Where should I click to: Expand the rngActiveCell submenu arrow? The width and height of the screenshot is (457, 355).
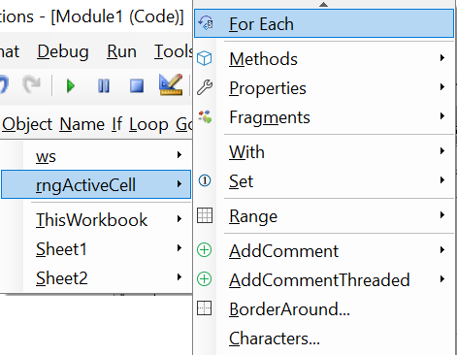(x=180, y=184)
